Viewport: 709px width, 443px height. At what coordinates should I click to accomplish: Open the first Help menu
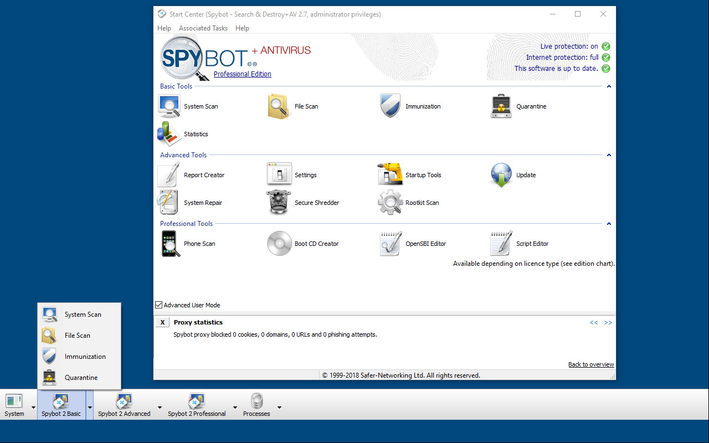[164, 28]
